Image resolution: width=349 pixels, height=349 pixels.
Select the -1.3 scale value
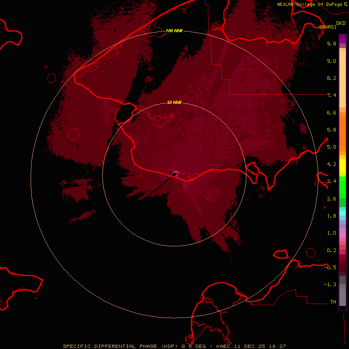(330, 285)
